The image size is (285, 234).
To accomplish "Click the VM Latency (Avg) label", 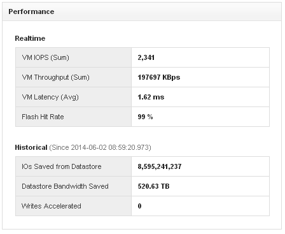I will (x=50, y=97).
